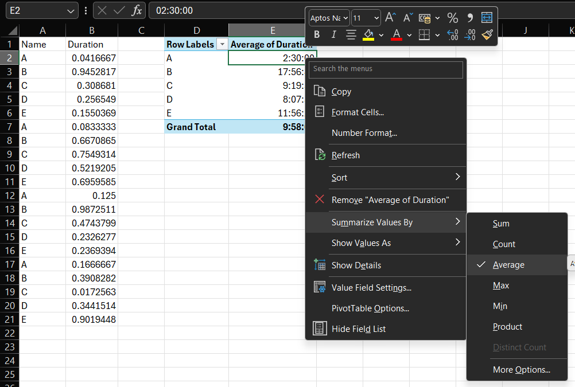575x387 pixels.
Task: Open PivotTable Options
Action: pos(386,308)
